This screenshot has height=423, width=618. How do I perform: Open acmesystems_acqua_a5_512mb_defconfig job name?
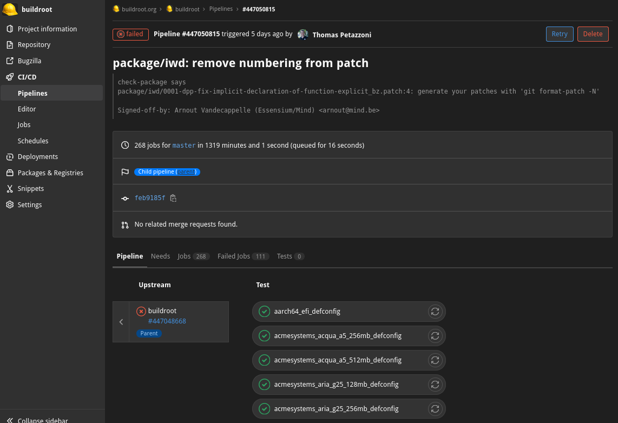338,360
